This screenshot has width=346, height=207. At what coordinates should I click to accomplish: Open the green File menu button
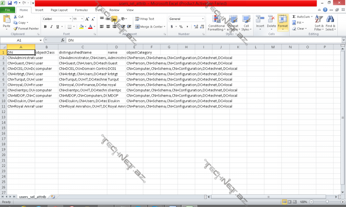pos(8,9)
